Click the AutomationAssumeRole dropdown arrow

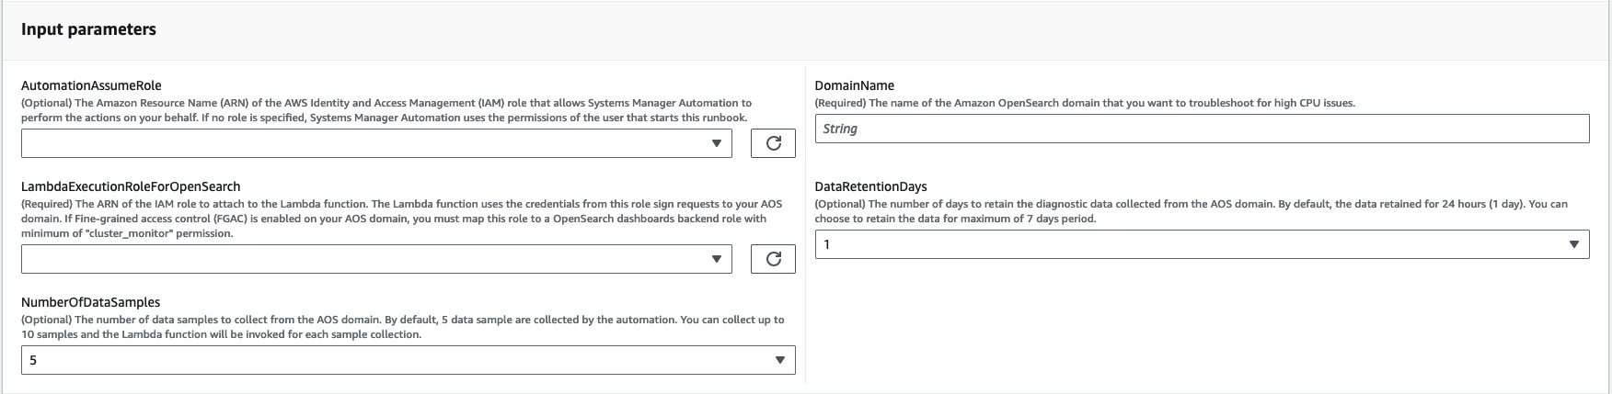coord(716,143)
